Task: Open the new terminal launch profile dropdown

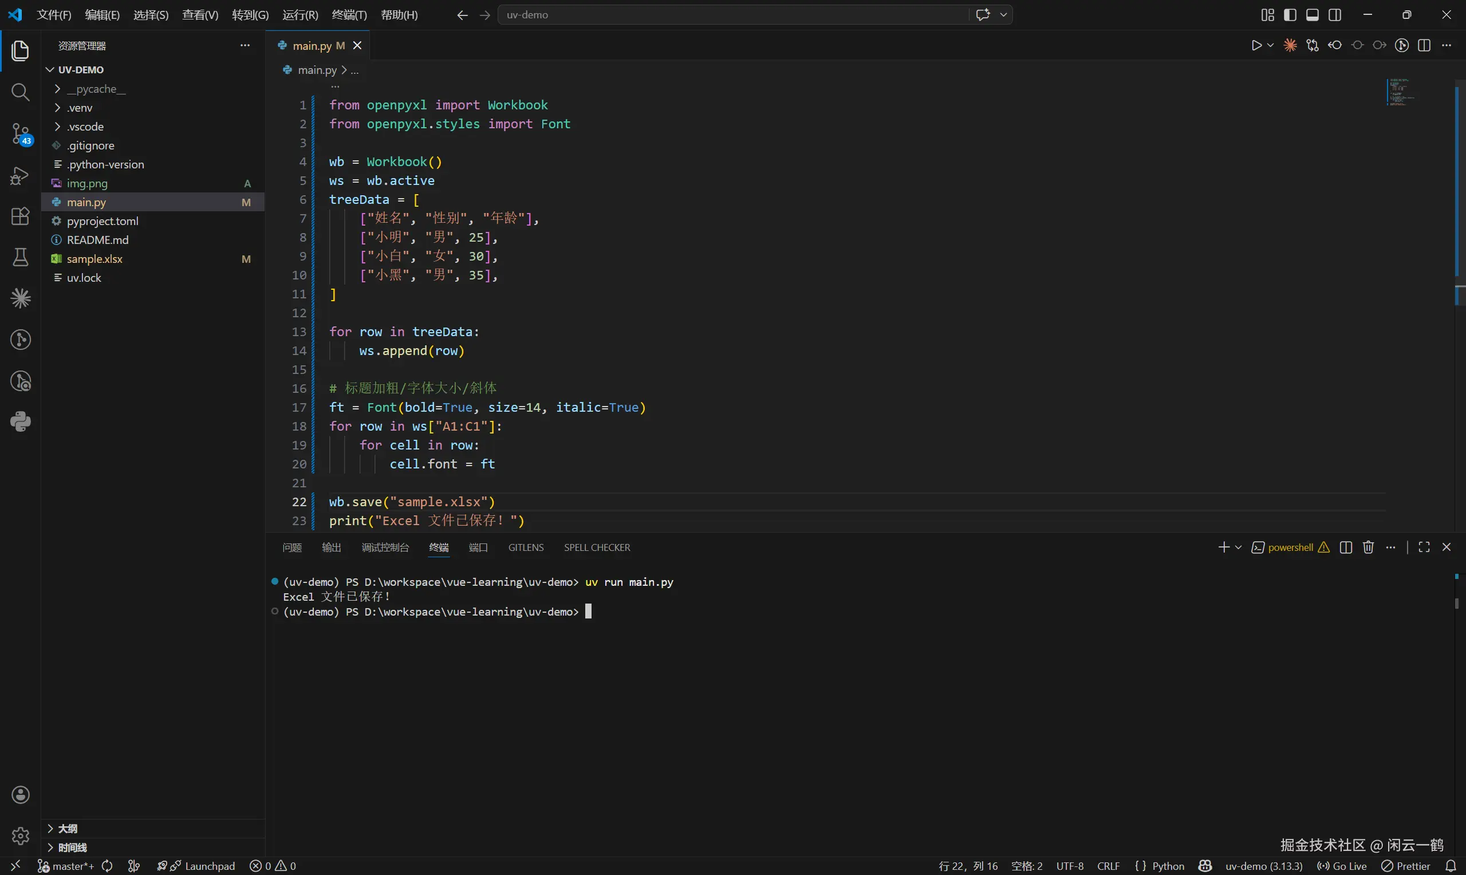Action: 1239,548
